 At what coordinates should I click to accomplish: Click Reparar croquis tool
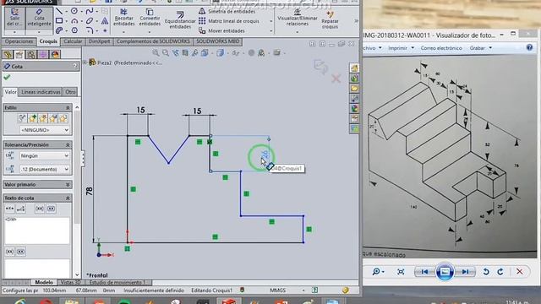[x=330, y=20]
